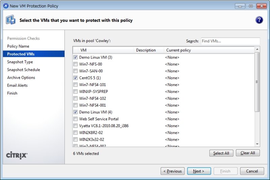Click the '6 VMs selected' status text

pyautogui.click(x=86, y=153)
